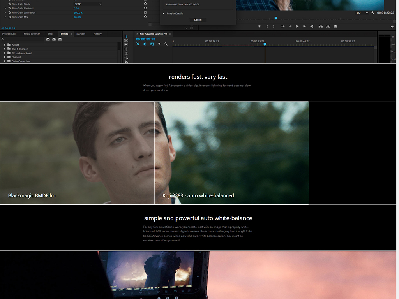This screenshot has height=299, width=399.
Task: Reset the Film Grain Mix parameter
Action: [145, 17]
